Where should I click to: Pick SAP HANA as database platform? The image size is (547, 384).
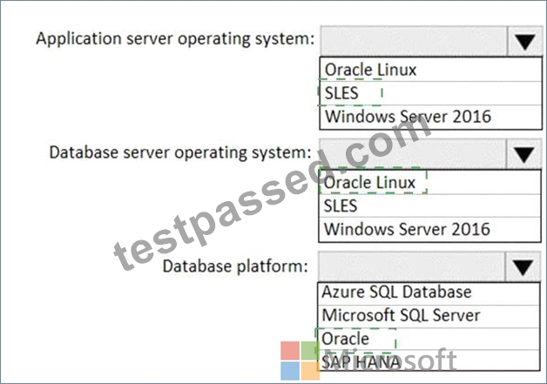coord(429,360)
